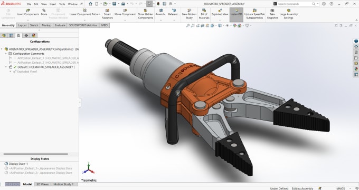Open Save dropdown arrow
The image size is (359, 190).
(118, 4)
